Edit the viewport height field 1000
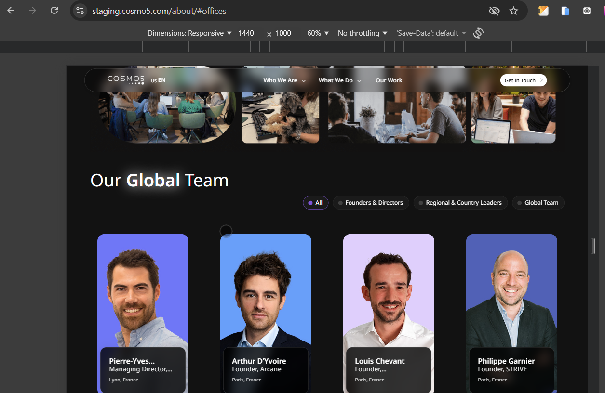The image size is (605, 393). tap(283, 33)
